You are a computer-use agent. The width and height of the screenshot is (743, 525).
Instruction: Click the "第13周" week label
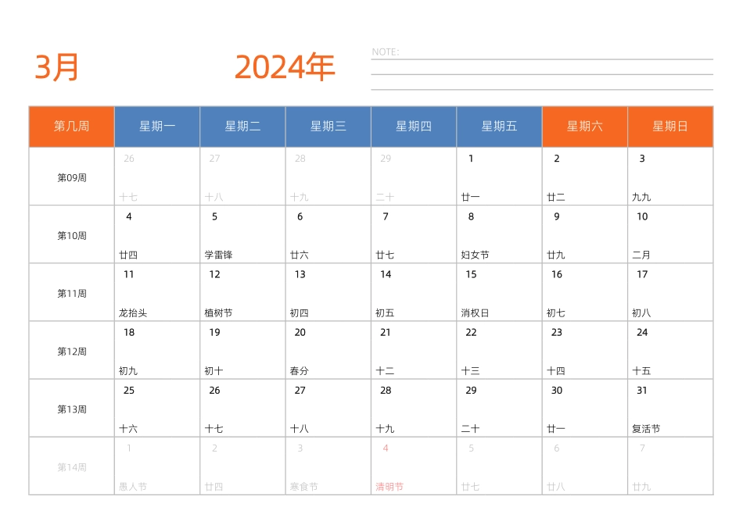coord(72,409)
